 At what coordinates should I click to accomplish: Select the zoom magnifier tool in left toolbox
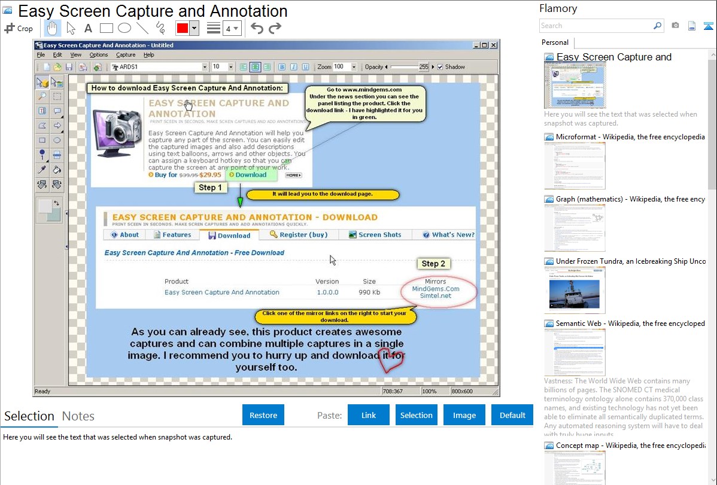[x=42, y=96]
